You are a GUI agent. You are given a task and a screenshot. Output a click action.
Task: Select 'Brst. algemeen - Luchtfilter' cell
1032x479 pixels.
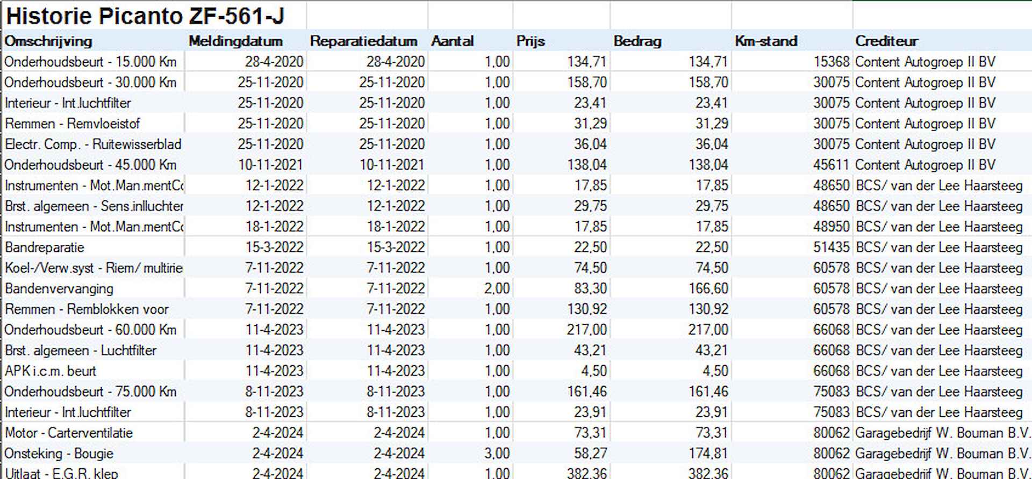pyautogui.click(x=94, y=350)
